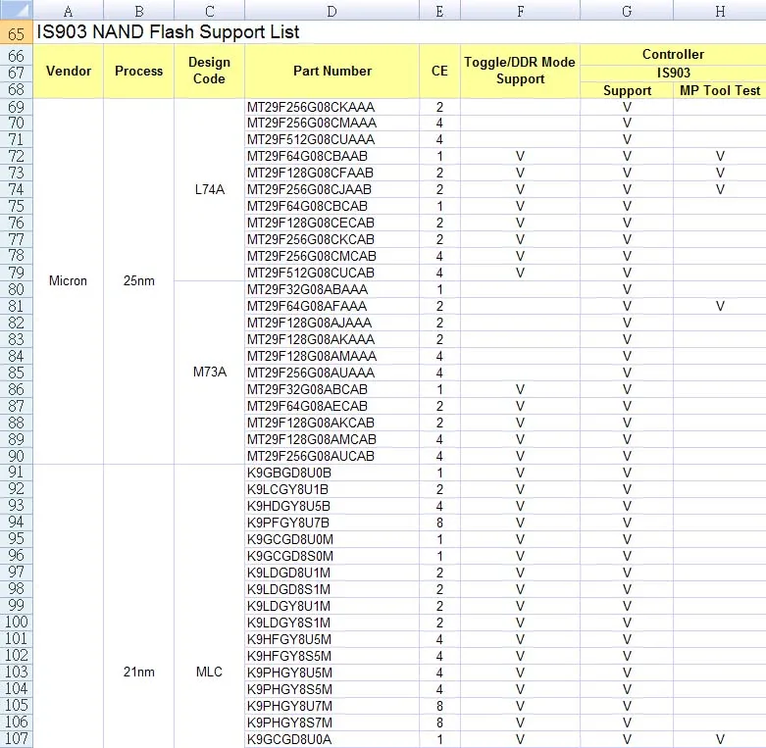Select column F header
The height and width of the screenshot is (748, 766).
point(520,10)
